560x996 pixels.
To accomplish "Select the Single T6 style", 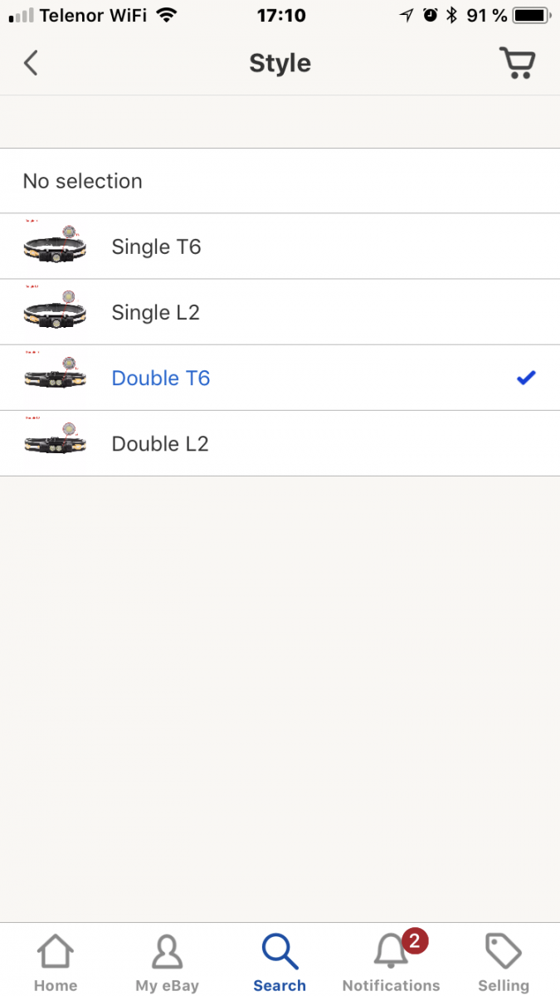I will [x=156, y=247].
